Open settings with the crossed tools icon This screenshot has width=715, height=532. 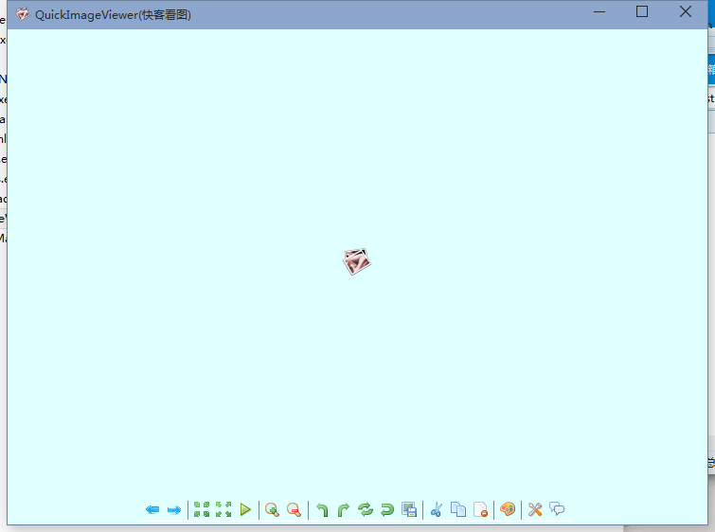(535, 509)
